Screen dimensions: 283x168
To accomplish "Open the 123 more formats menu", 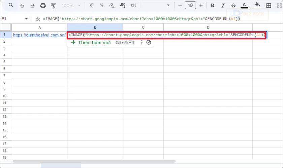I will (x=133, y=5).
